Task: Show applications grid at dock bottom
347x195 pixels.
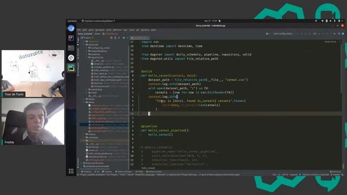Action: pyautogui.click(x=71, y=171)
